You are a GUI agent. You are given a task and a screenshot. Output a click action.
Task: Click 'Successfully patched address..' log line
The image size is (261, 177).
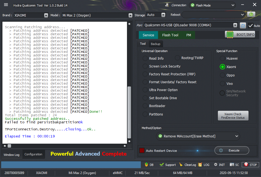(x=37, y=119)
